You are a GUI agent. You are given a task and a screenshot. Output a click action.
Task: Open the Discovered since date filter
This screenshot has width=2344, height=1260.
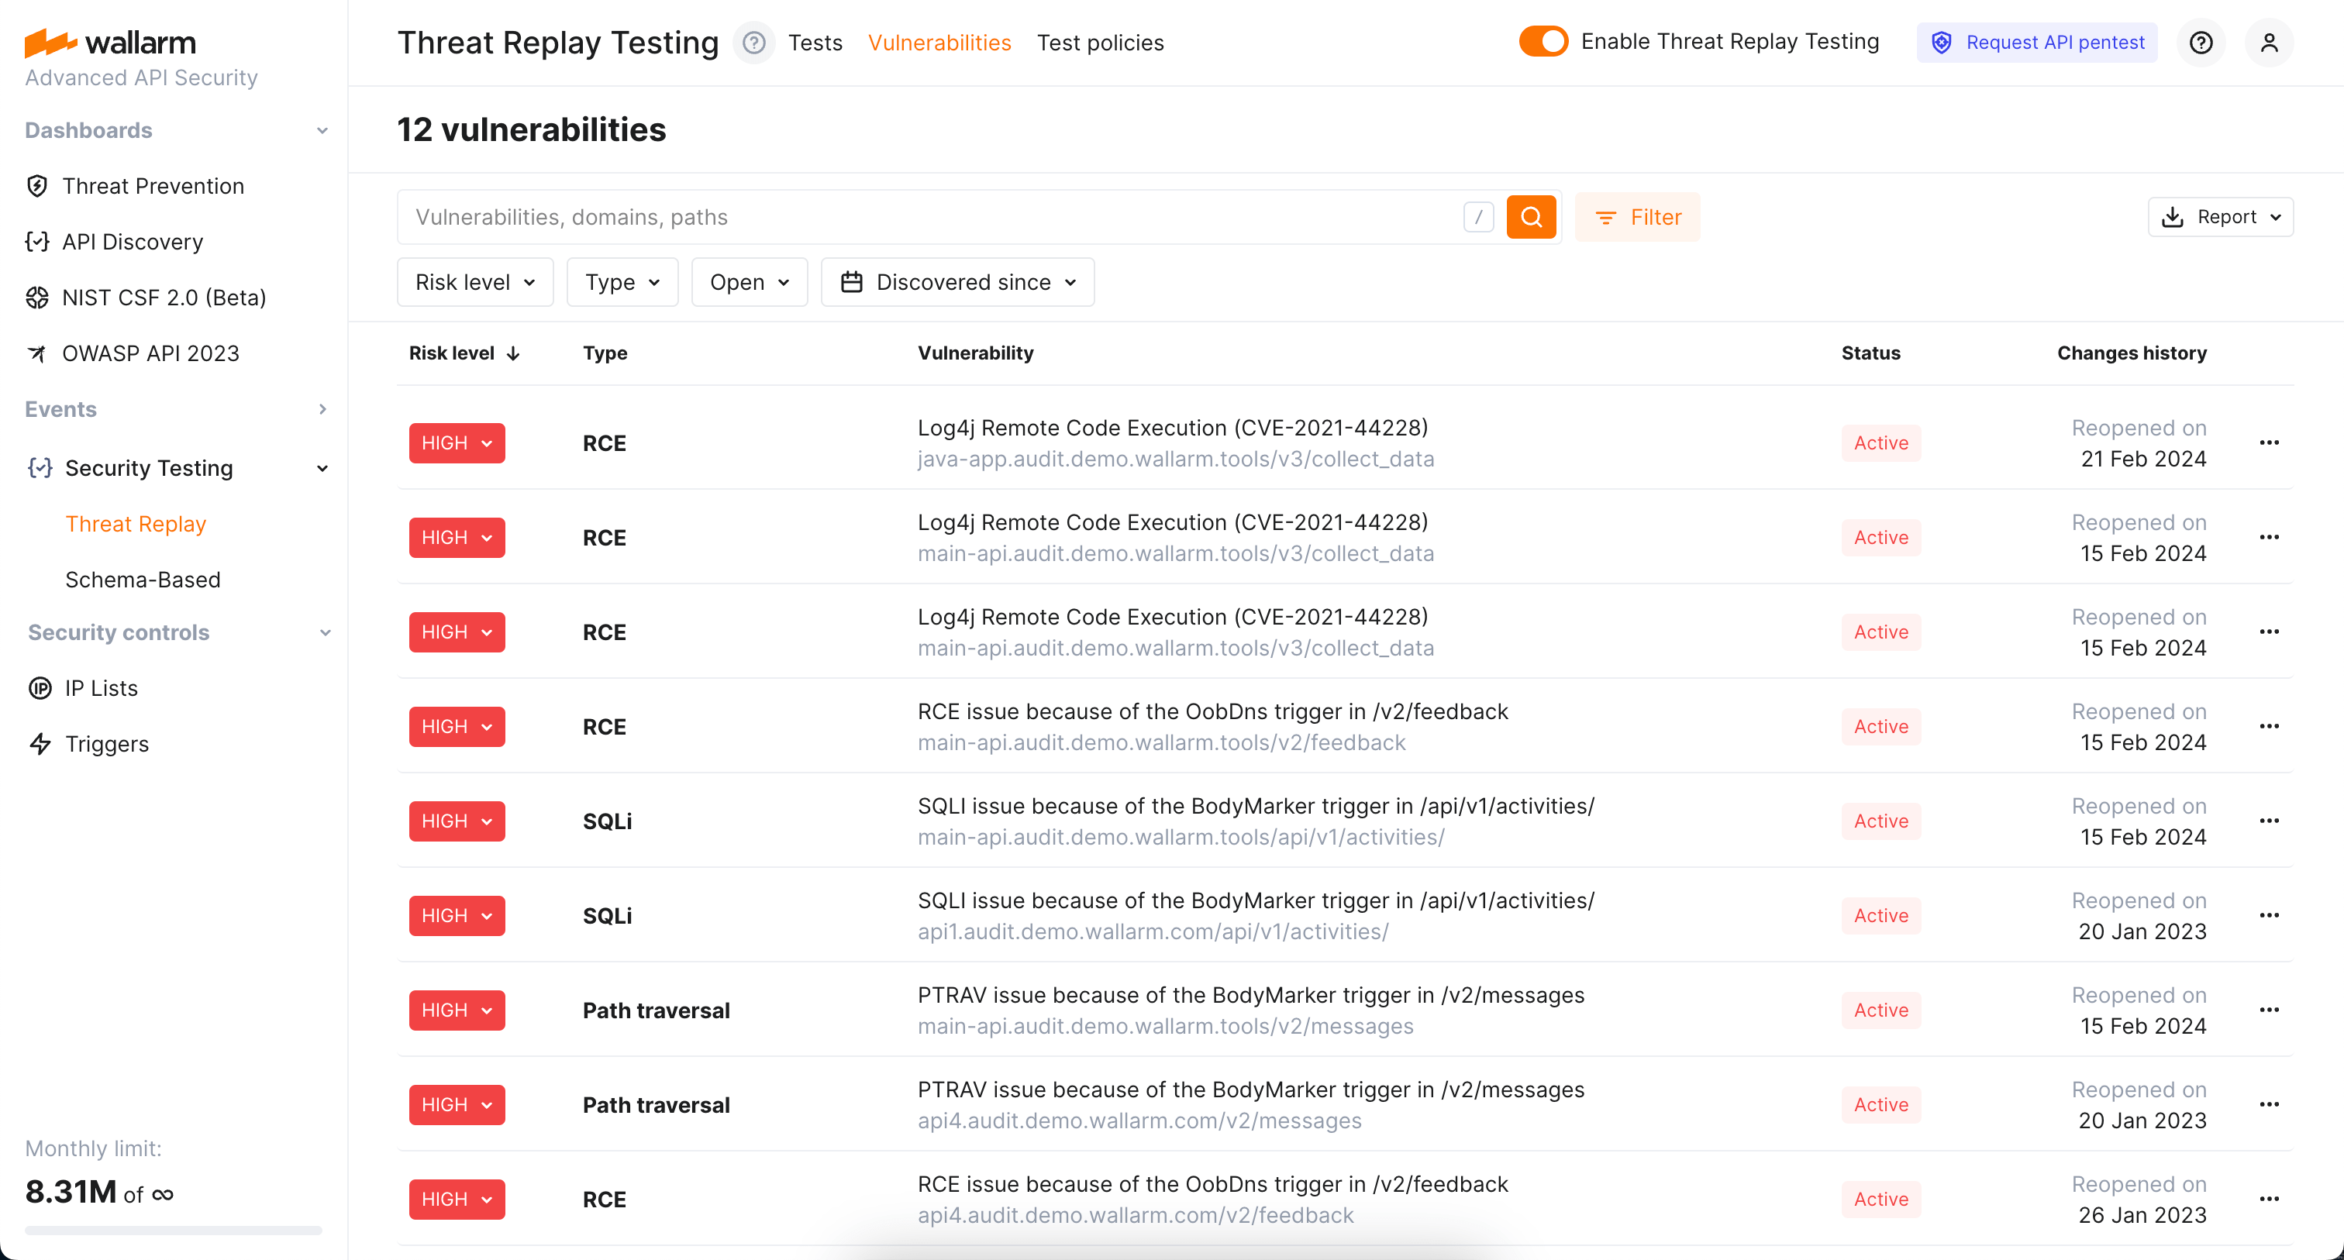[x=957, y=282]
